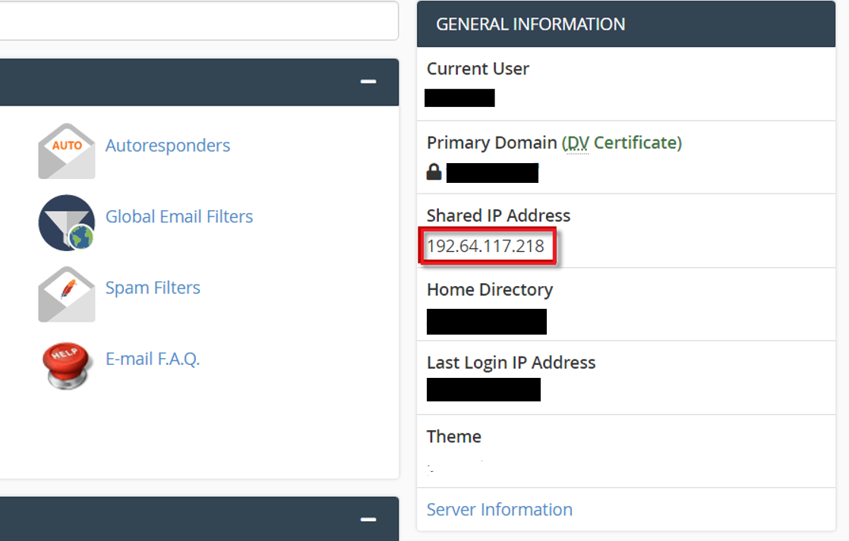The height and width of the screenshot is (541, 849).
Task: Click the redacted Last Login IP value
Action: 483,389
